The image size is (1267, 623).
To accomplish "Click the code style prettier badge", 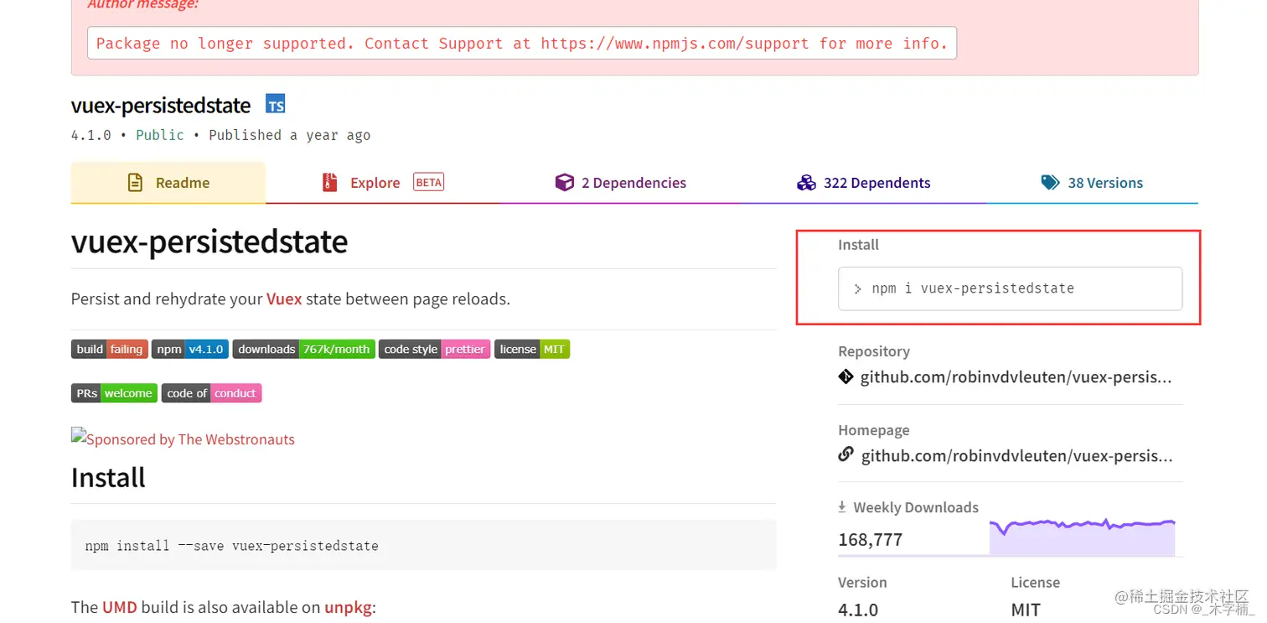I will [435, 349].
